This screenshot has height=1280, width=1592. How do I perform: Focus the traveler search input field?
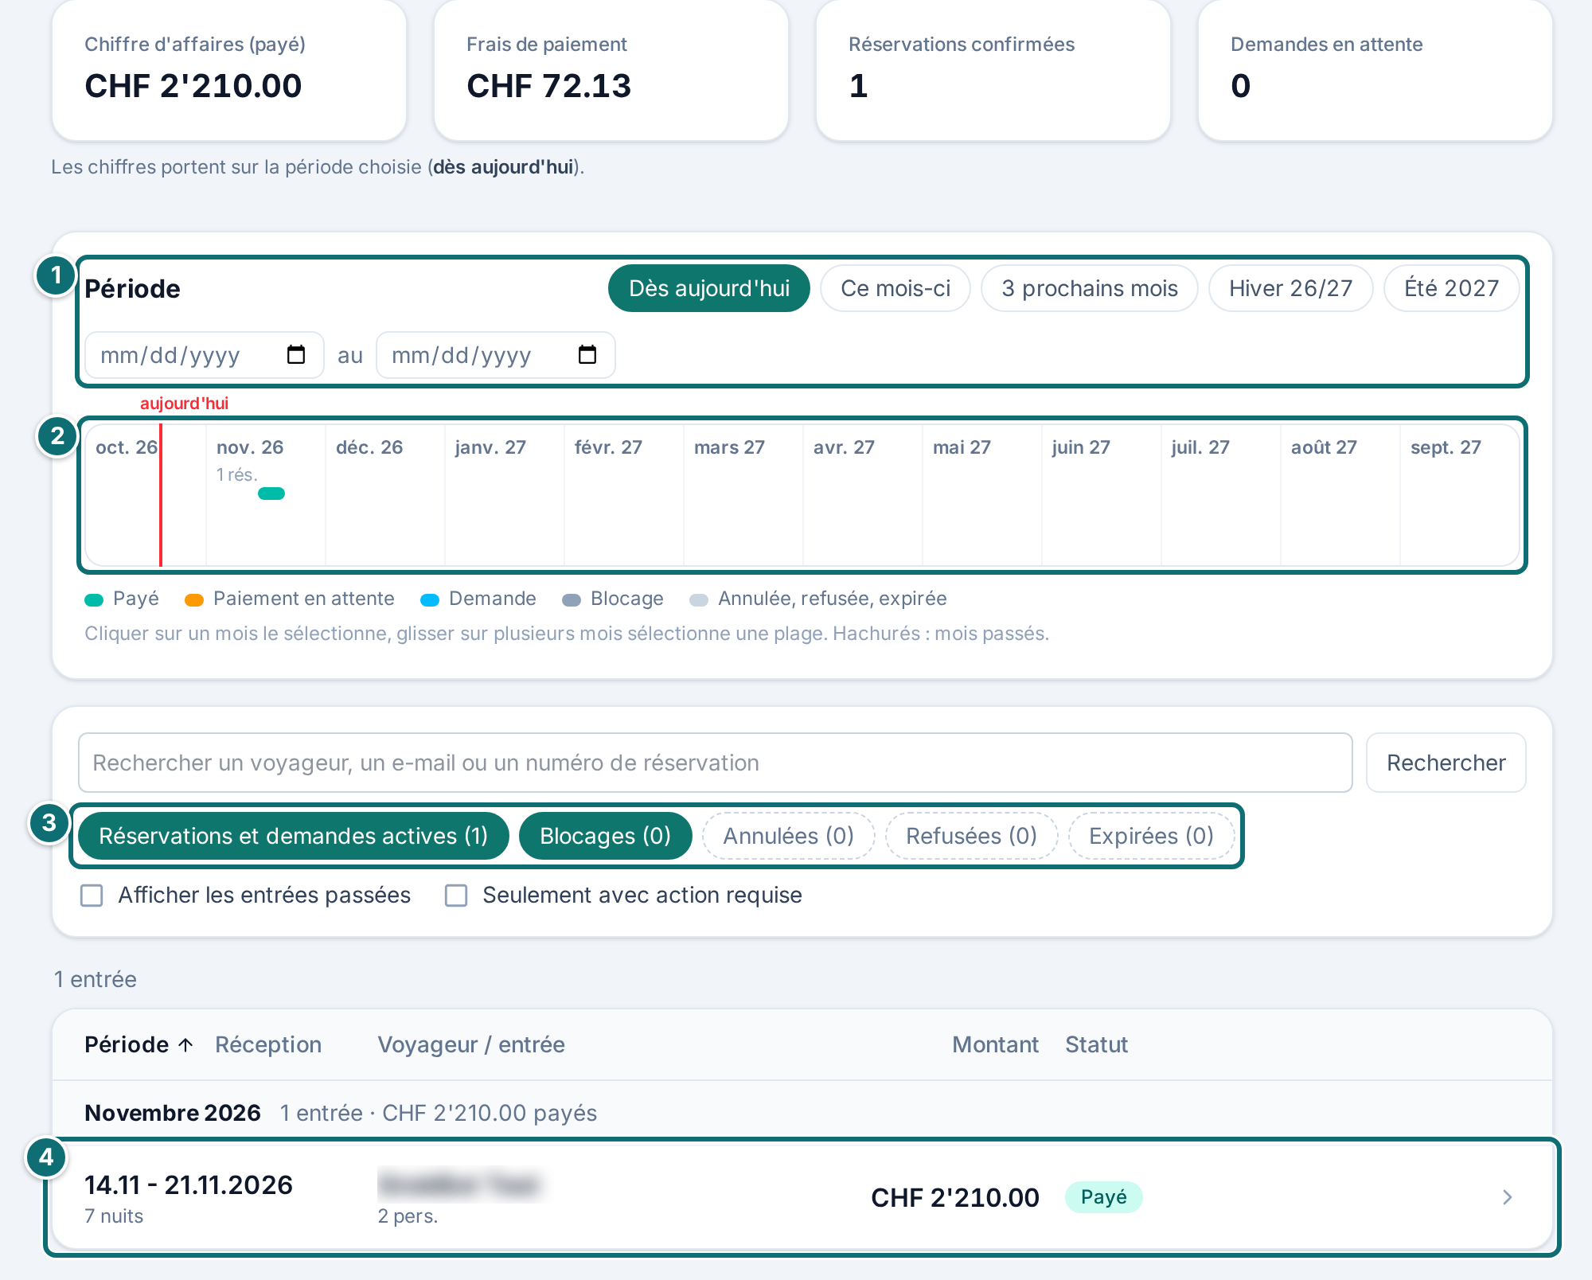click(x=716, y=763)
